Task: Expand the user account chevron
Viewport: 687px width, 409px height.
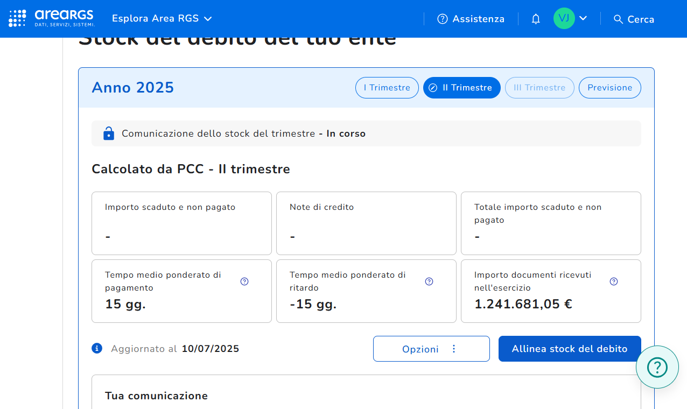Action: tap(583, 18)
